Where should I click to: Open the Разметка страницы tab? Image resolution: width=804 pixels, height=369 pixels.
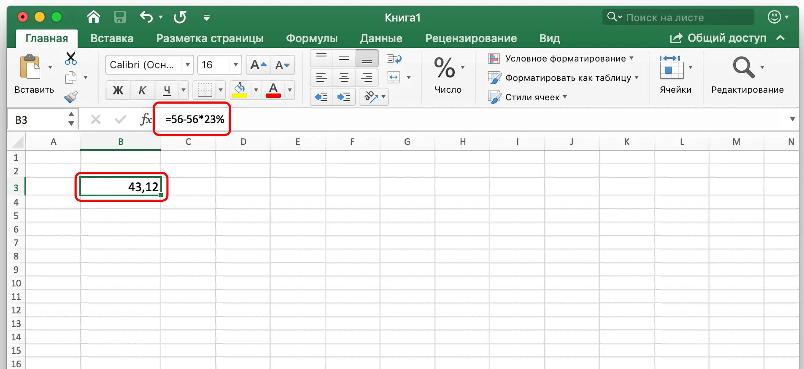210,38
